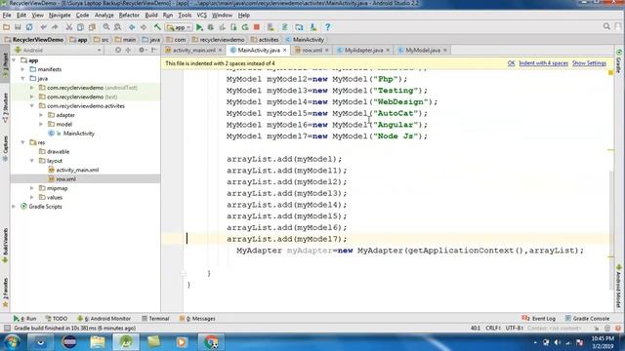Open the File menu
The width and height of the screenshot is (625, 351).
pyautogui.click(x=7, y=16)
